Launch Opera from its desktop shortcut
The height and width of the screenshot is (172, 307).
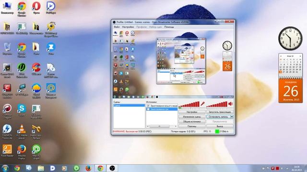pyautogui.click(x=36, y=8)
